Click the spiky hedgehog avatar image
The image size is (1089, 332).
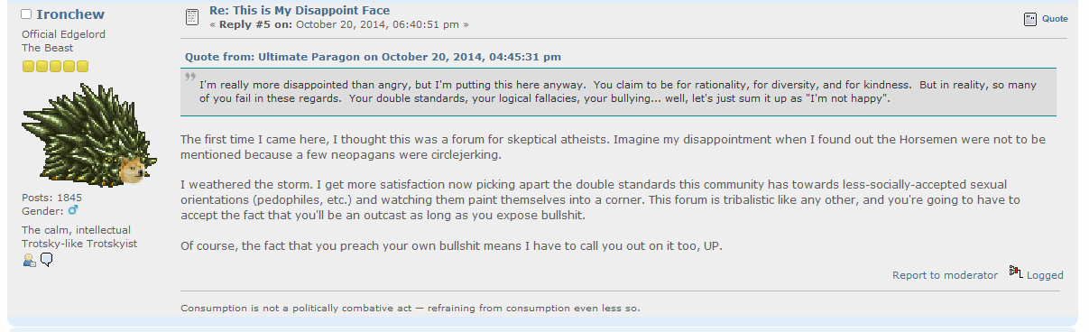(x=84, y=134)
